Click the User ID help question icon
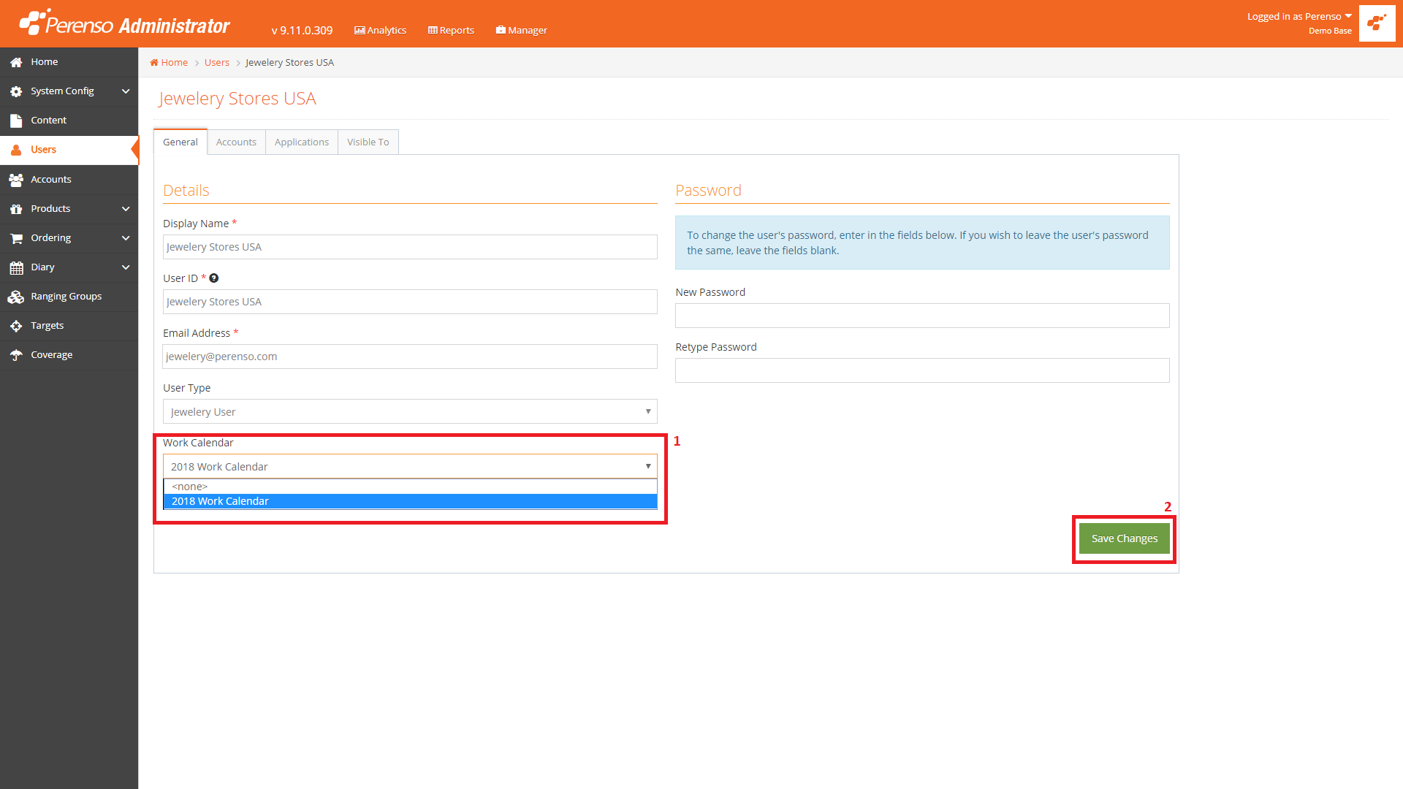The image size is (1403, 789). click(214, 278)
